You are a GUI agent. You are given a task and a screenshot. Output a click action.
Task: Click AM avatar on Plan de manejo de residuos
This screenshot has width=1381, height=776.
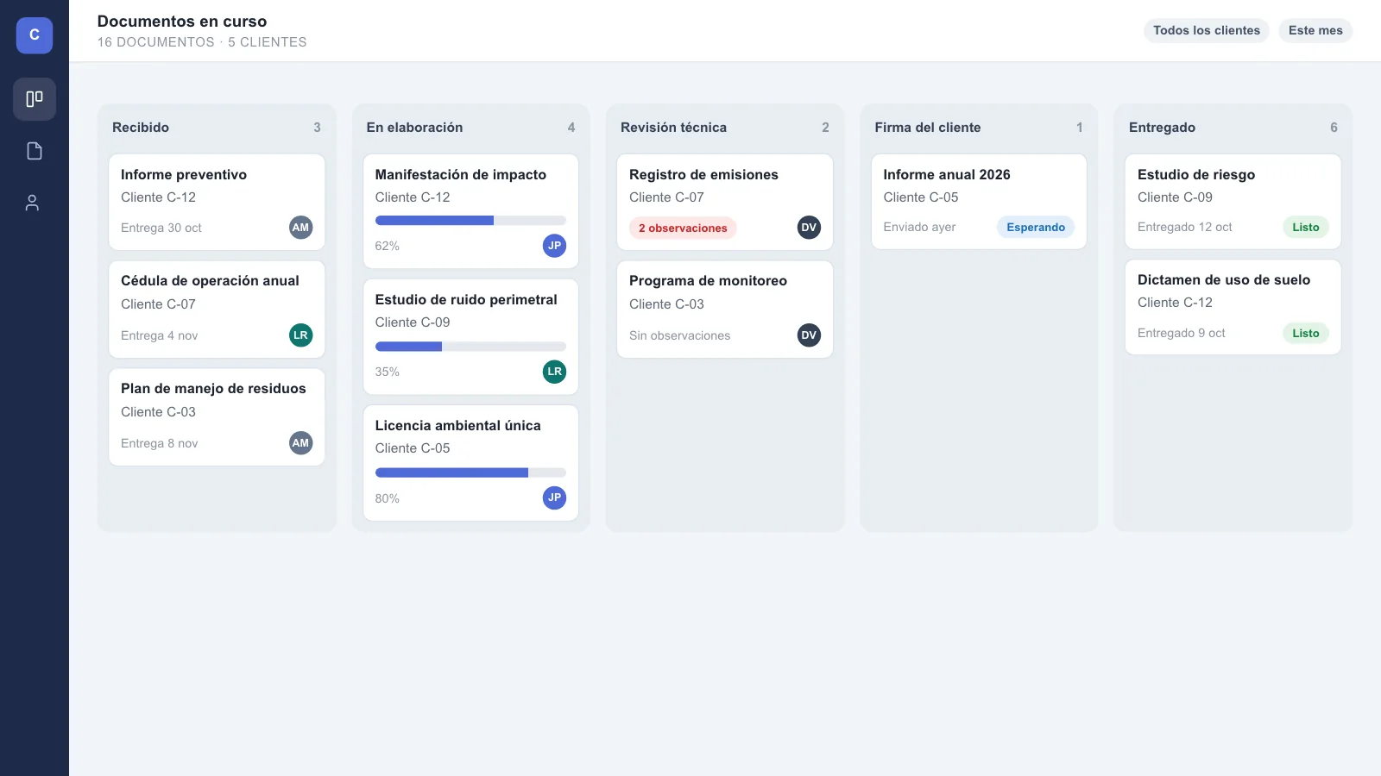[x=300, y=443]
